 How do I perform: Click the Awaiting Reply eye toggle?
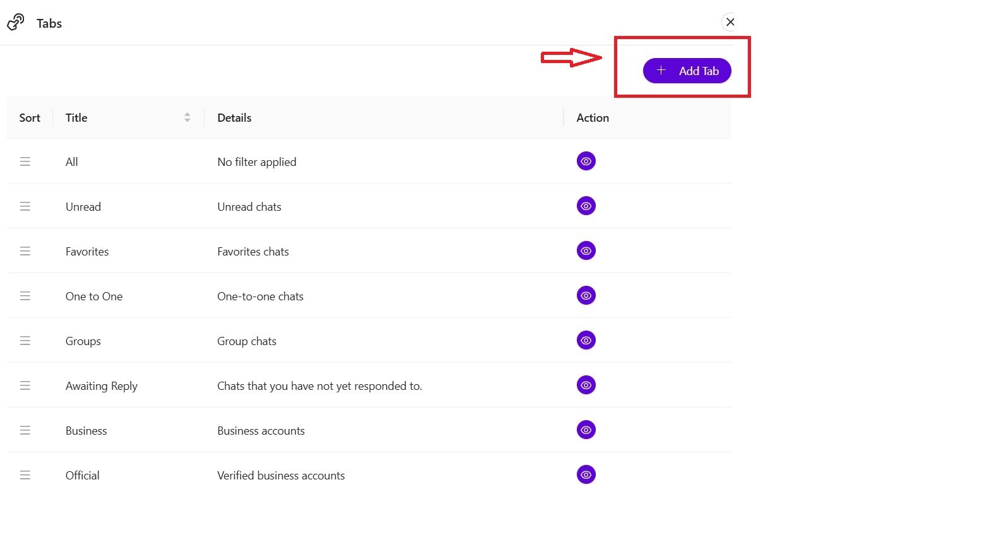coord(586,385)
